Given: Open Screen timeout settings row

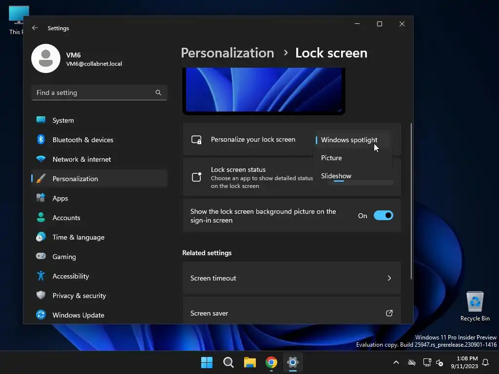Looking at the screenshot, I should coord(291,278).
